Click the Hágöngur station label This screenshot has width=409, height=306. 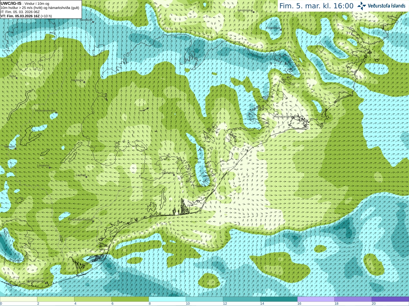tap(77, 80)
